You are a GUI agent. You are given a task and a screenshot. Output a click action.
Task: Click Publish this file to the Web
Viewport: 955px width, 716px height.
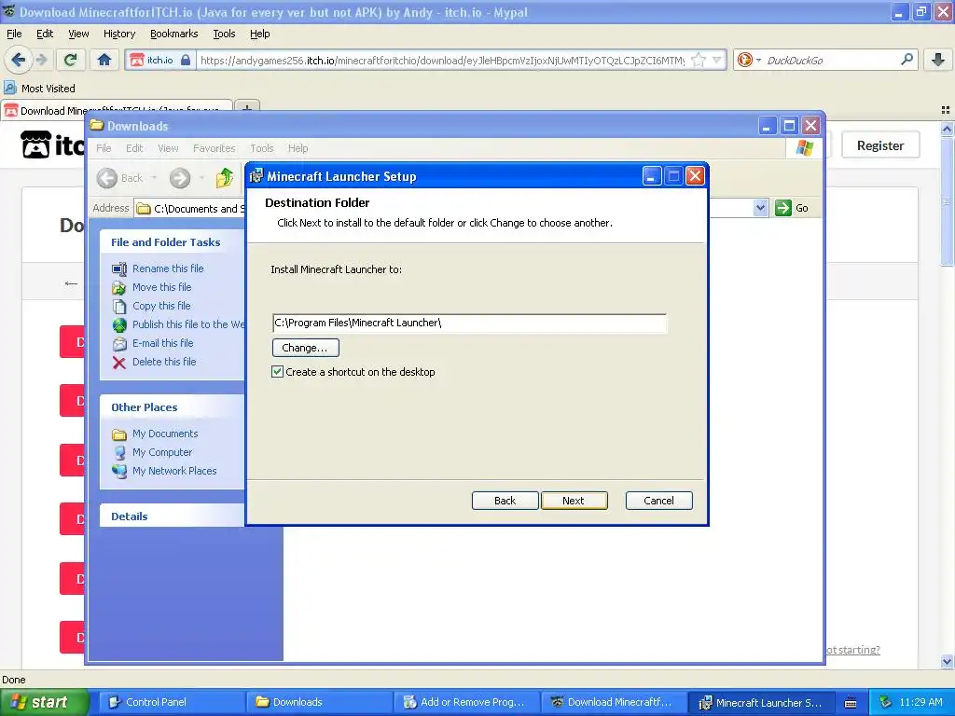(x=188, y=324)
